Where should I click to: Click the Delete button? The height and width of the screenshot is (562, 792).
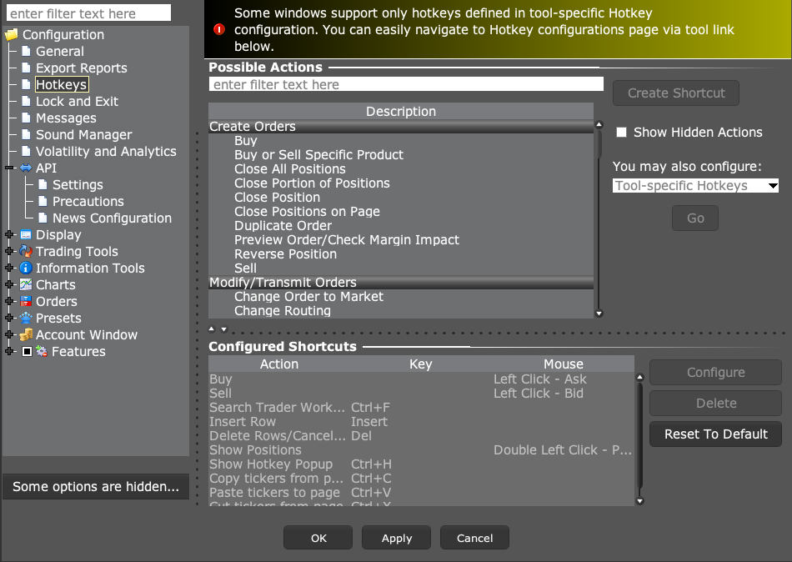716,404
